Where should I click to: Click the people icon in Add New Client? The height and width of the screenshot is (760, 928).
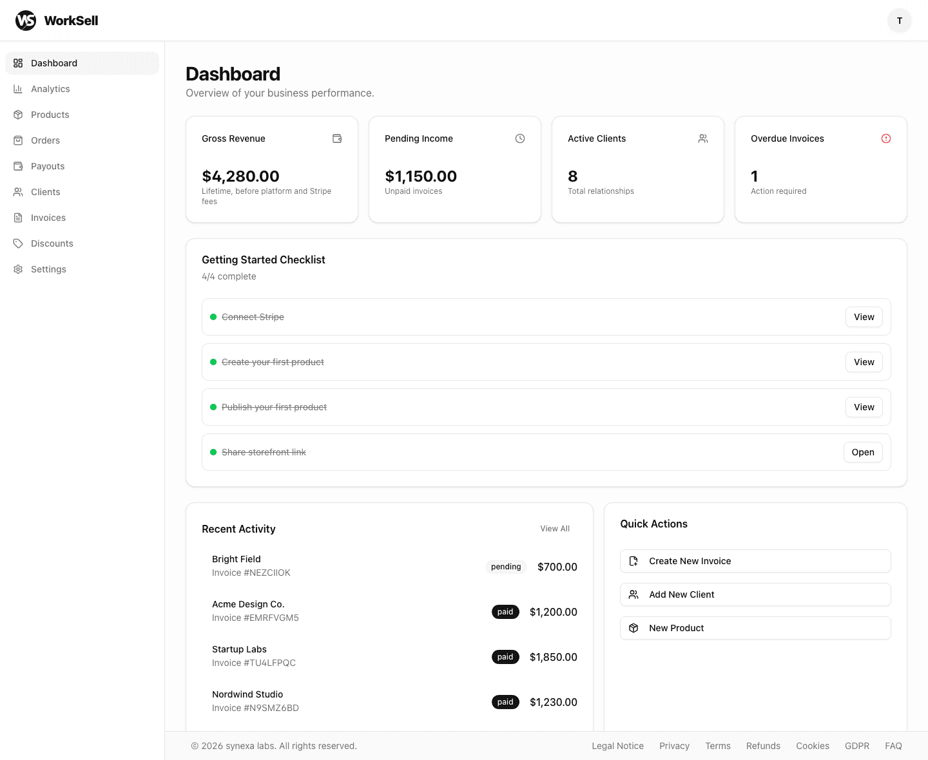[633, 594]
